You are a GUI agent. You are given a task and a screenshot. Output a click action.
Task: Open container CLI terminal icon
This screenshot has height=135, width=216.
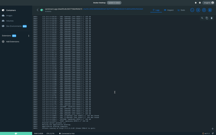click(192, 10)
